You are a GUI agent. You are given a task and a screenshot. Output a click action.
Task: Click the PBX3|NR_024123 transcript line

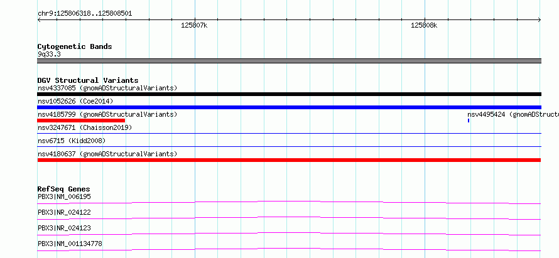289,234
